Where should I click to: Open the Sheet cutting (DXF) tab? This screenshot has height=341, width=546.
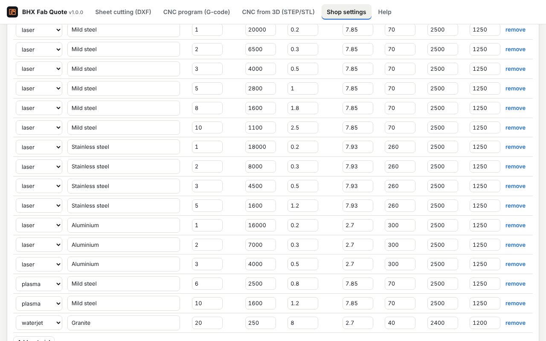(x=123, y=12)
